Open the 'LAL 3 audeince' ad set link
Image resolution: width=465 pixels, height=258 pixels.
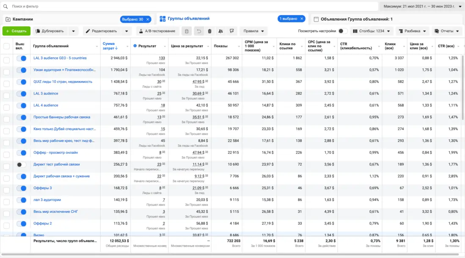46,93
